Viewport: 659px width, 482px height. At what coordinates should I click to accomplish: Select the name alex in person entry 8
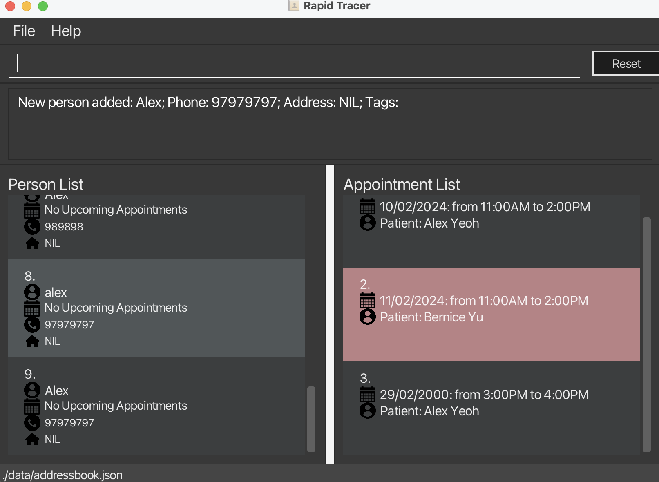[56, 293]
